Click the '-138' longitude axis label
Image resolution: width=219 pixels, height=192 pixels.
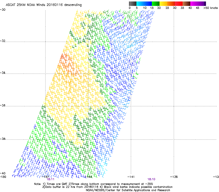click(174, 177)
